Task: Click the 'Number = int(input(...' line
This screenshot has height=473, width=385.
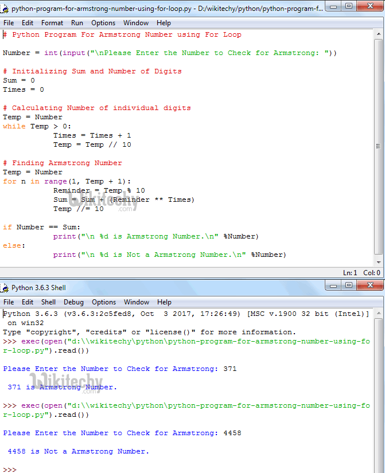Action: point(170,53)
